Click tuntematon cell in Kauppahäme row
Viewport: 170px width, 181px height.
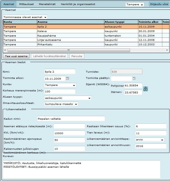coord(121,36)
